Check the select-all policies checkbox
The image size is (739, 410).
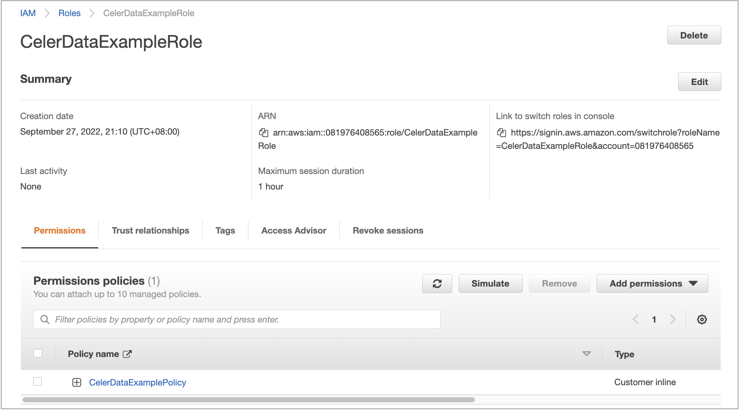[38, 353]
